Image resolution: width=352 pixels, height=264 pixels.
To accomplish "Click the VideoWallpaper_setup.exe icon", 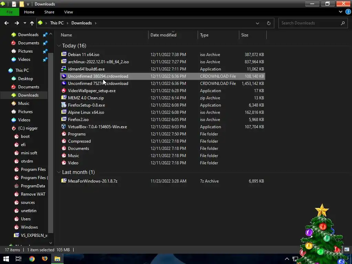I will pos(64,90).
